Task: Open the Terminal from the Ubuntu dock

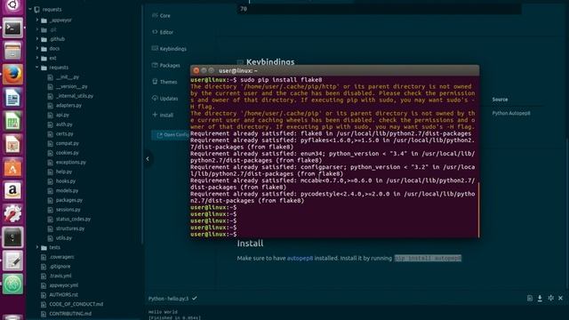Action: pos(12,28)
